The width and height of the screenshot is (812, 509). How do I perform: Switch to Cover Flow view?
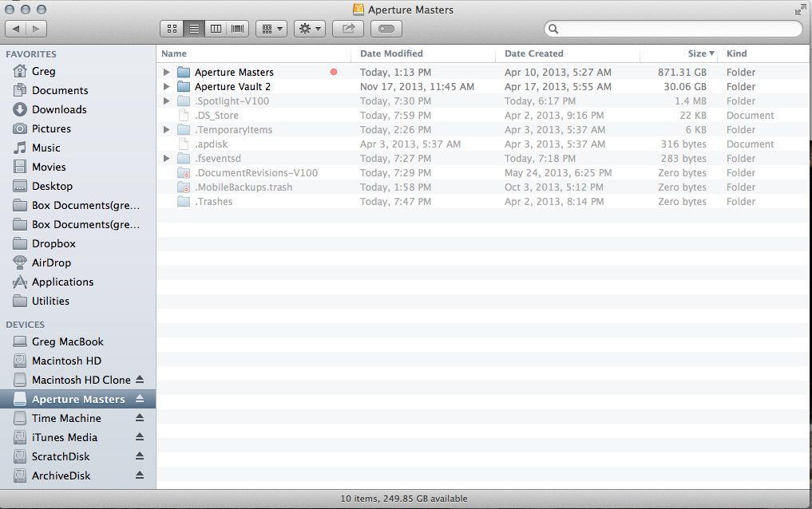[x=238, y=29]
